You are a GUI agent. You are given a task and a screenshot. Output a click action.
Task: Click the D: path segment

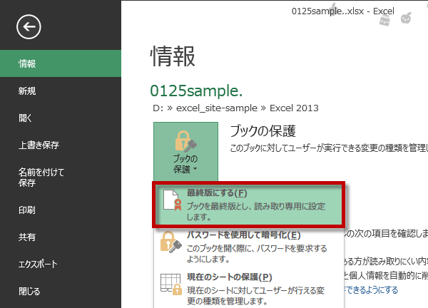tap(158, 108)
